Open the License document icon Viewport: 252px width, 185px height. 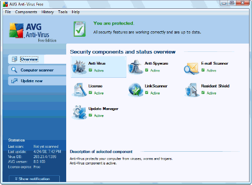(79, 90)
